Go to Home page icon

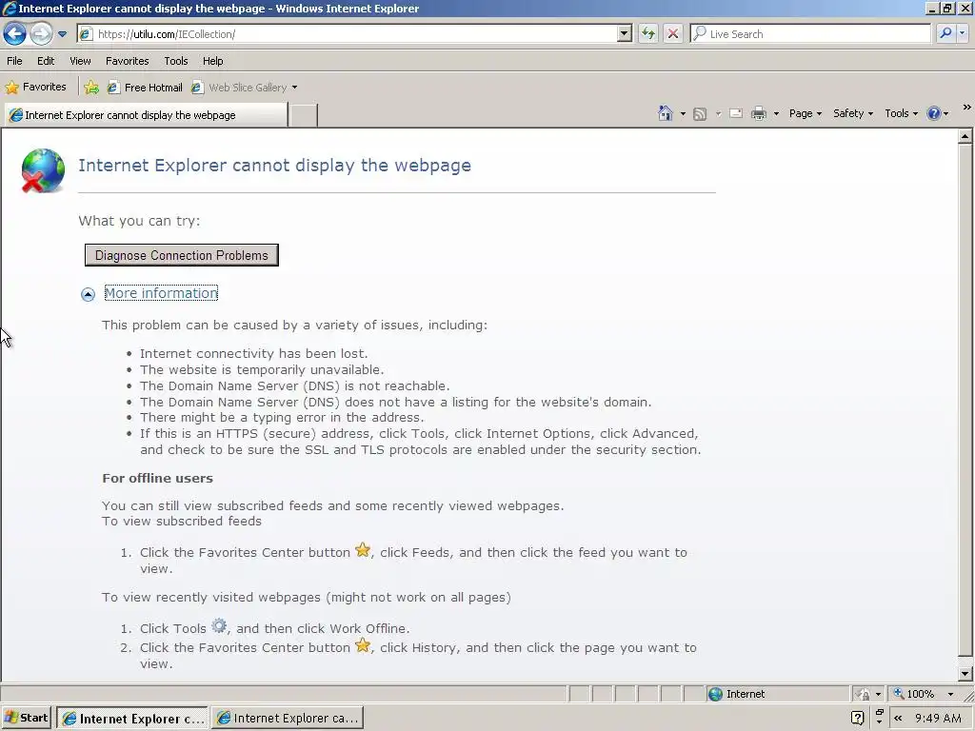pos(666,113)
